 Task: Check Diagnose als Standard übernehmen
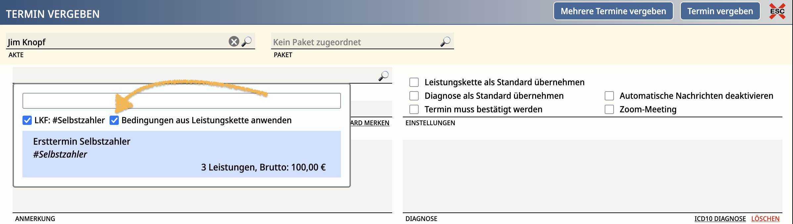[x=414, y=96]
